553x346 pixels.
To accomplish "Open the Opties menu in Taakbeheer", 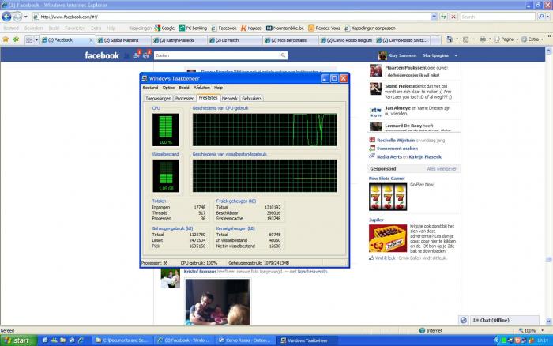I will pyautogui.click(x=168, y=88).
